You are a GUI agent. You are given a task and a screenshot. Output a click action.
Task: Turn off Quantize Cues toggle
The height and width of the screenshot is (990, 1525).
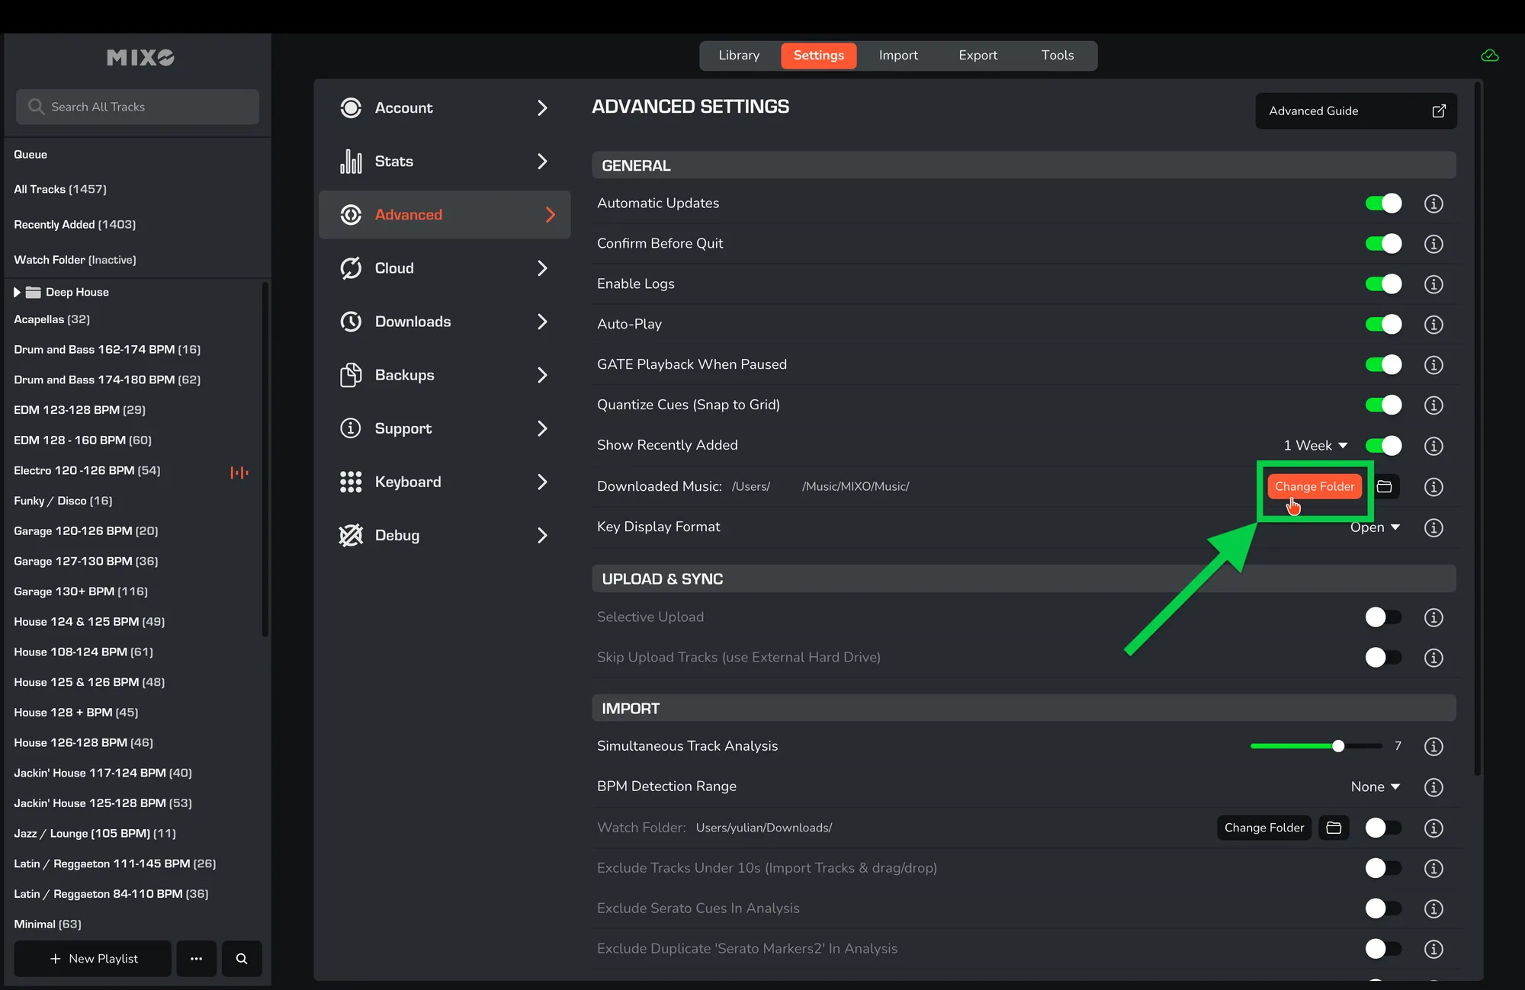point(1383,405)
